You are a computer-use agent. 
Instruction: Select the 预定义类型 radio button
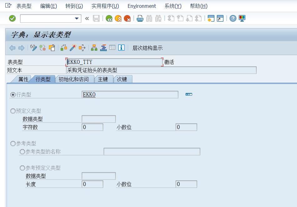pyautogui.click(x=13, y=111)
